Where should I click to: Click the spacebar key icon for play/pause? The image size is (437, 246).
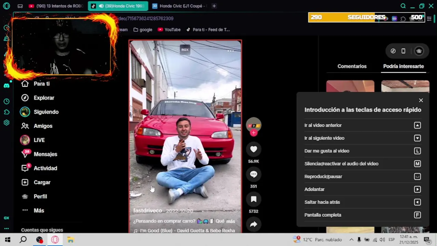point(417,177)
